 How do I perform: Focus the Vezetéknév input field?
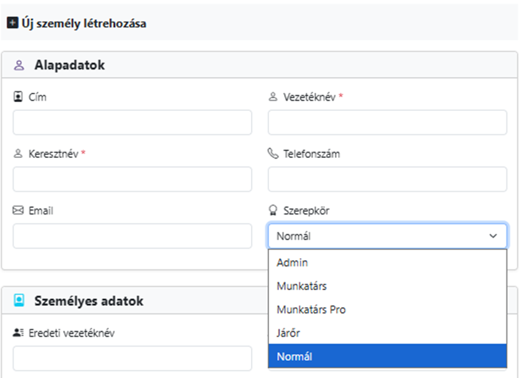click(387, 123)
